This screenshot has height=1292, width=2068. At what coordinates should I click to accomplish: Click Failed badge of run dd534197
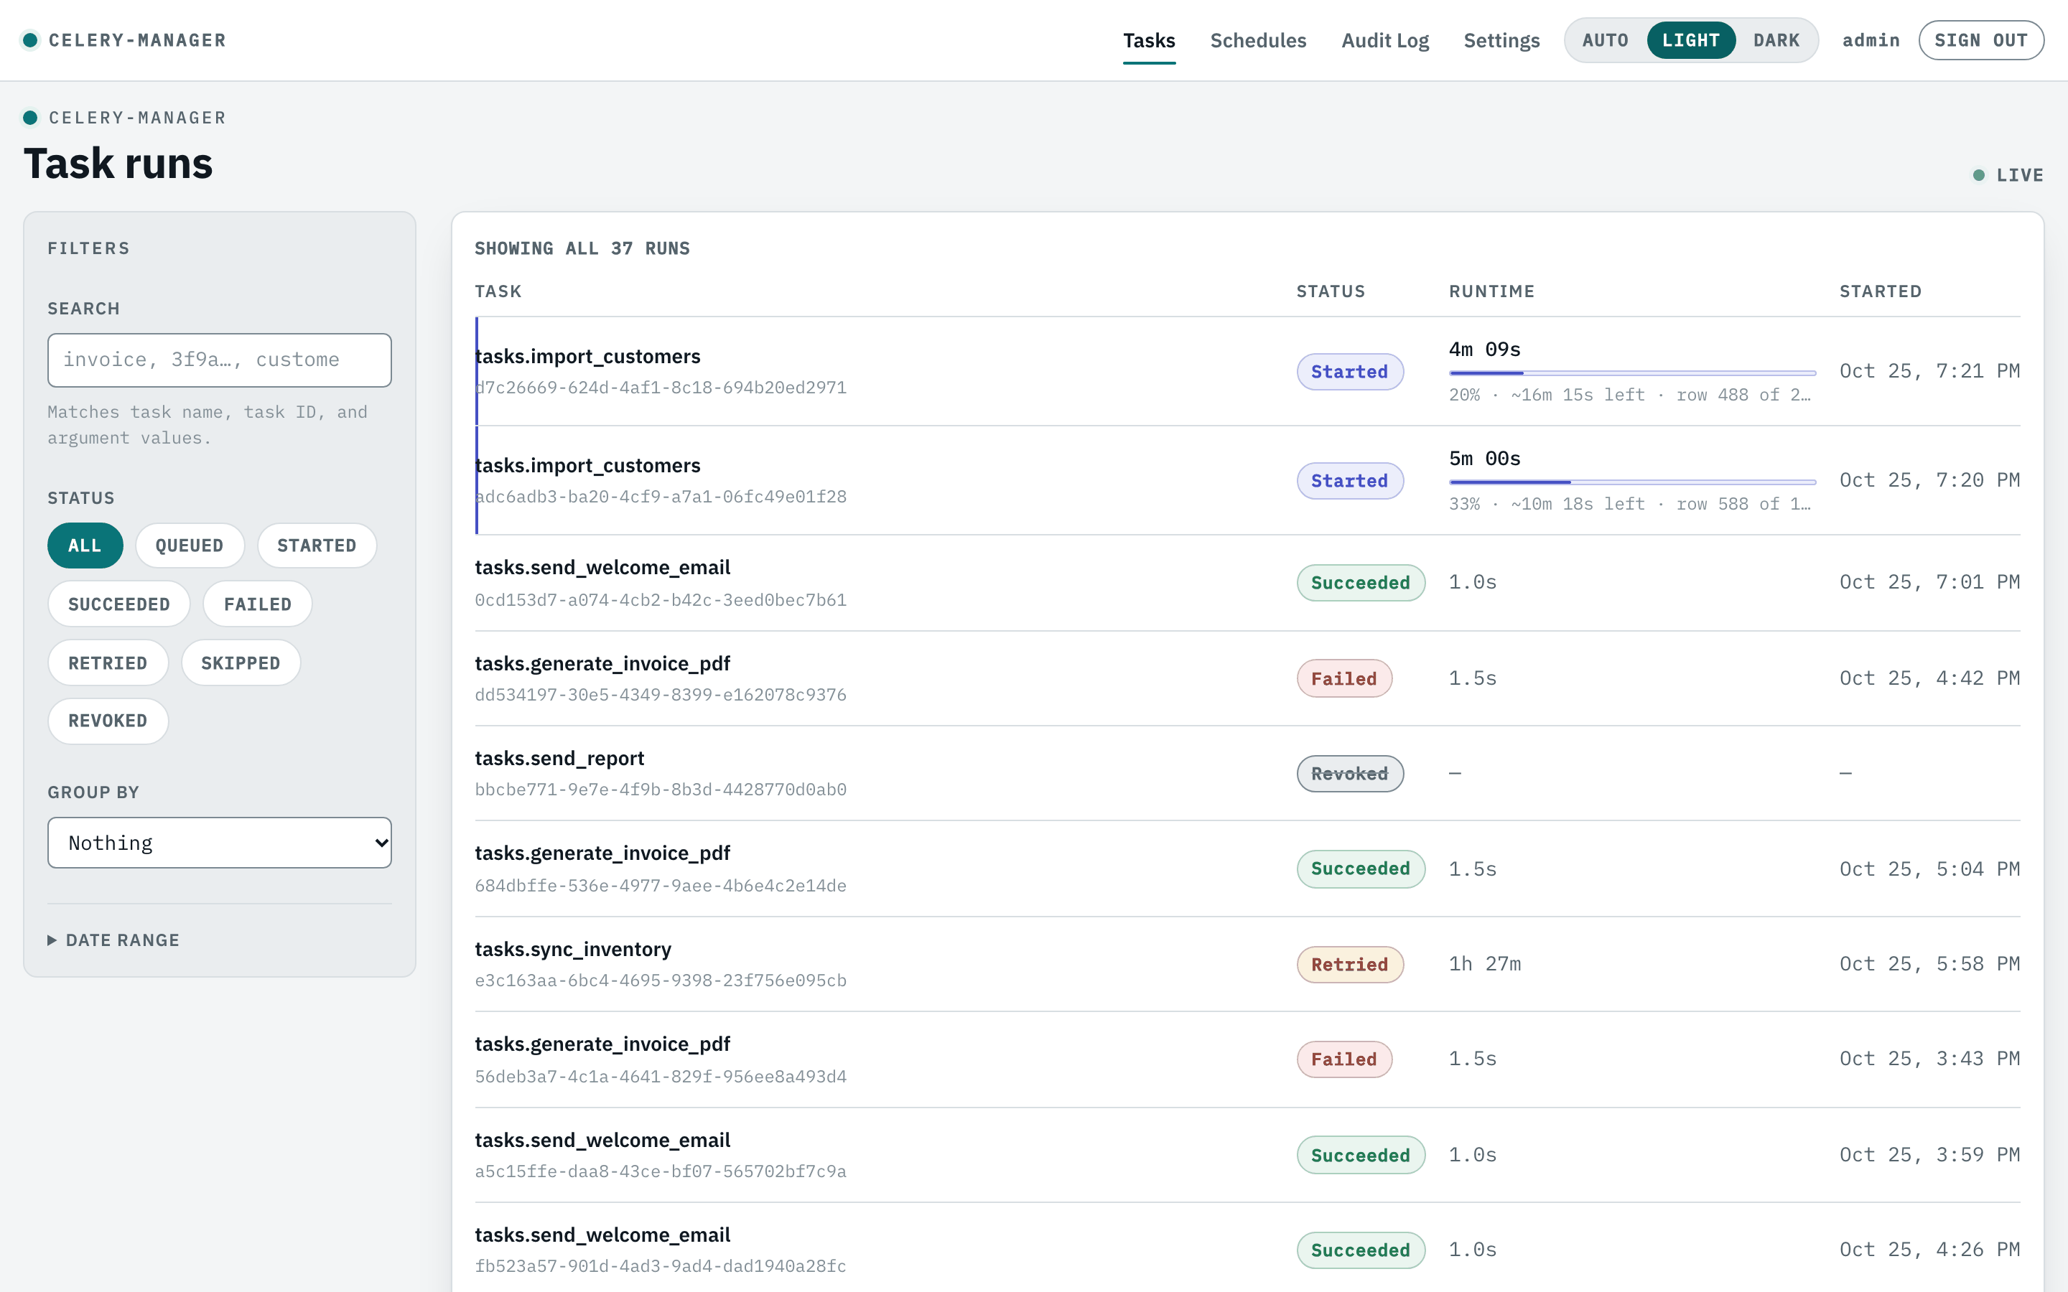(x=1344, y=678)
